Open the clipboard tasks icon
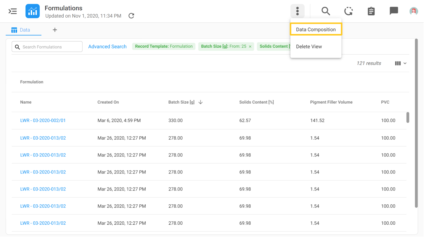The image size is (426, 239). (371, 11)
